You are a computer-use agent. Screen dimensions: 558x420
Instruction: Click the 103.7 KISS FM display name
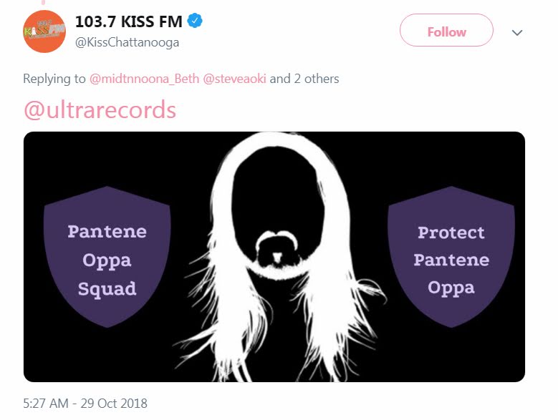pos(128,21)
